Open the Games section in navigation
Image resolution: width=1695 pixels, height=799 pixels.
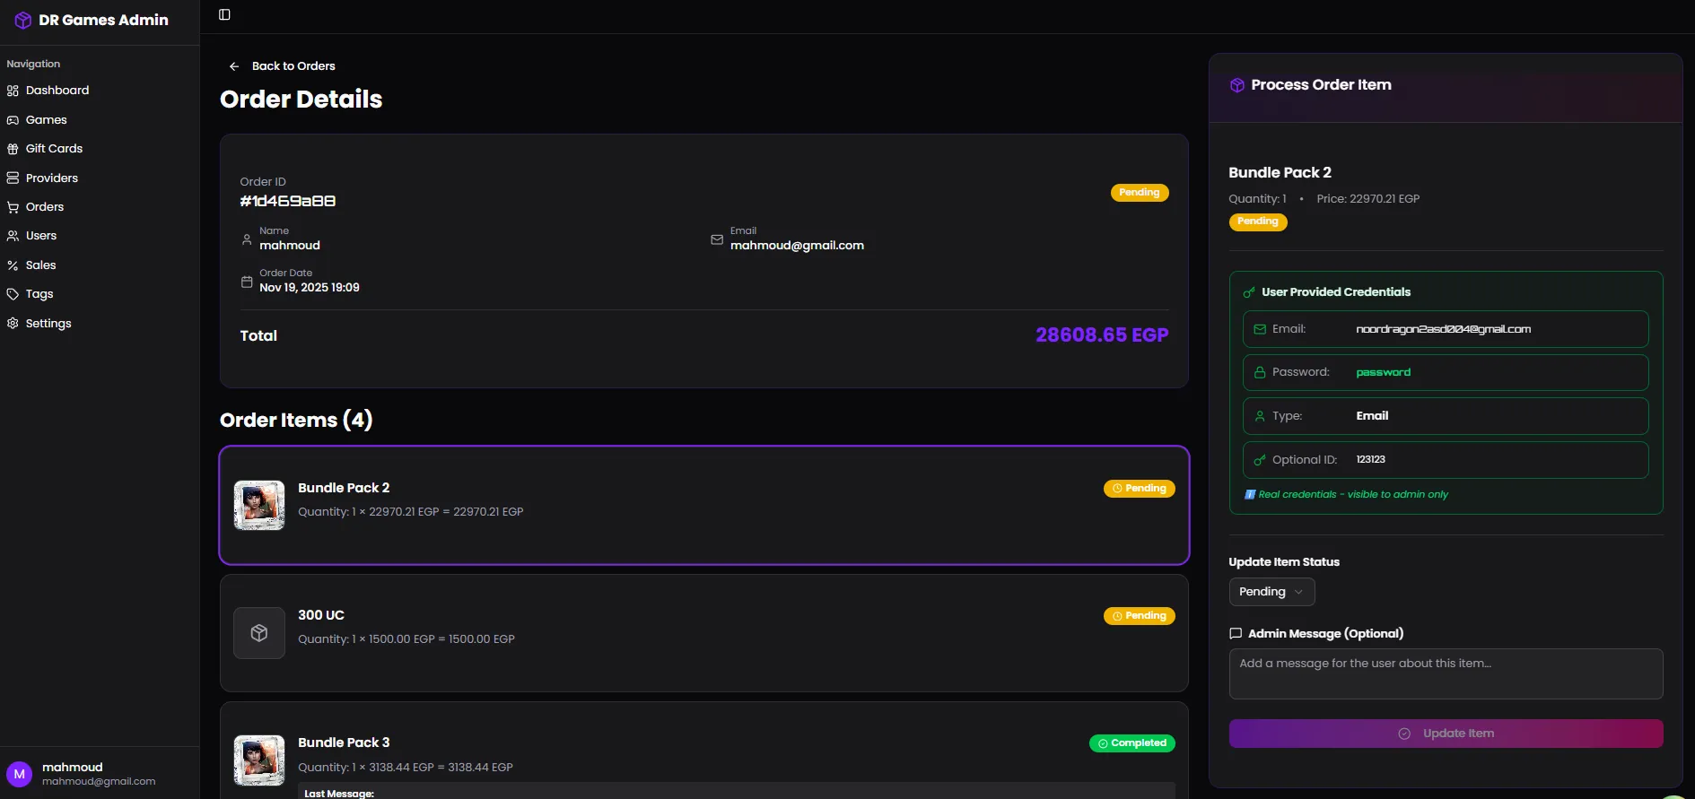point(46,120)
